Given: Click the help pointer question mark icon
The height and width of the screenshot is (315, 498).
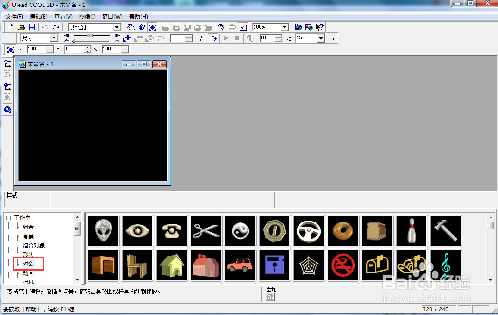Looking at the screenshot, I should [319, 27].
